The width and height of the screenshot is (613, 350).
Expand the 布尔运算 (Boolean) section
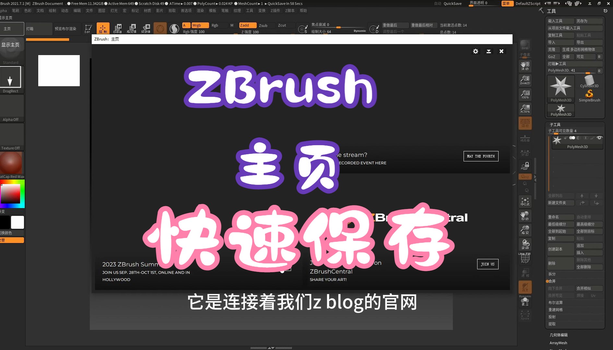tap(556, 303)
